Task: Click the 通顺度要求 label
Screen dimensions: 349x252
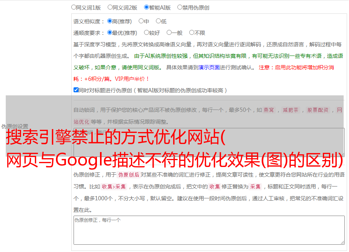Action: 89,33
